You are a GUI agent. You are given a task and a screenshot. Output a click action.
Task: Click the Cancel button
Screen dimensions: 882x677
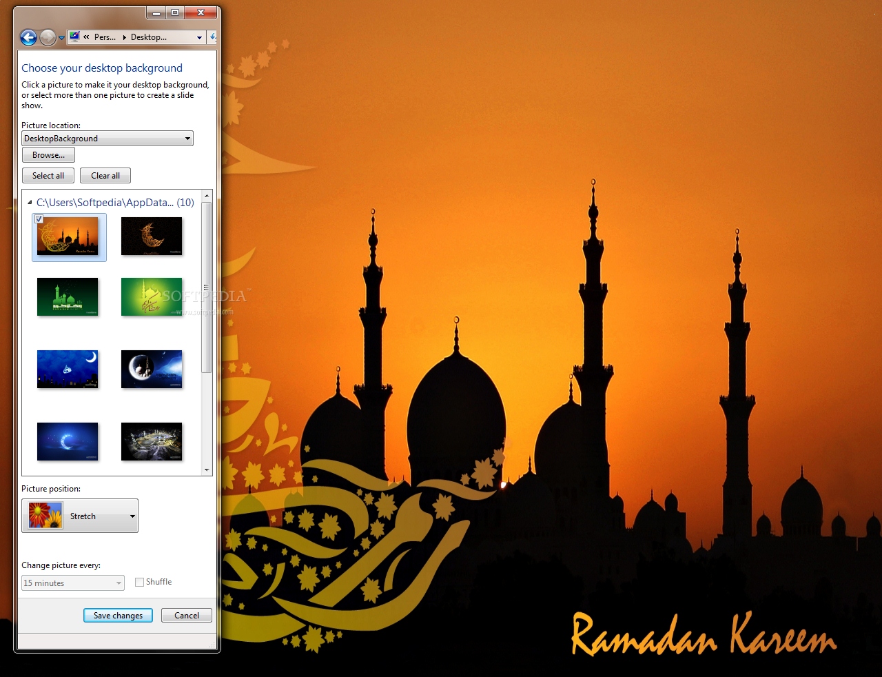point(187,616)
